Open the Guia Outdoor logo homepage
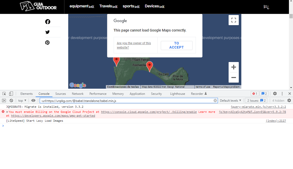This screenshot has width=293, height=169. 38,6
